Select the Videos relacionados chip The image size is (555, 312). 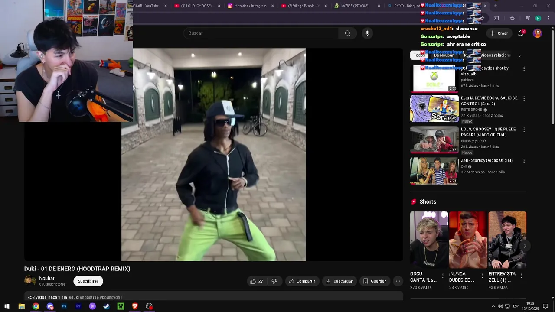[496, 55]
